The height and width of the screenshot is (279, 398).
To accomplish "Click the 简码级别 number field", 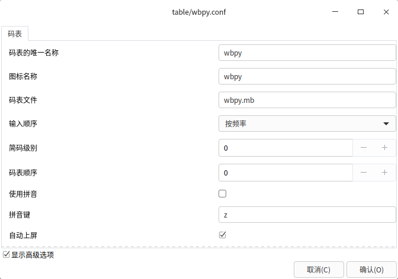I will [x=285, y=148].
